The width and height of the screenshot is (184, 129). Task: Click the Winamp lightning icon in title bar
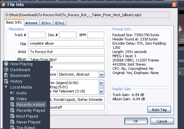tap(4, 5)
